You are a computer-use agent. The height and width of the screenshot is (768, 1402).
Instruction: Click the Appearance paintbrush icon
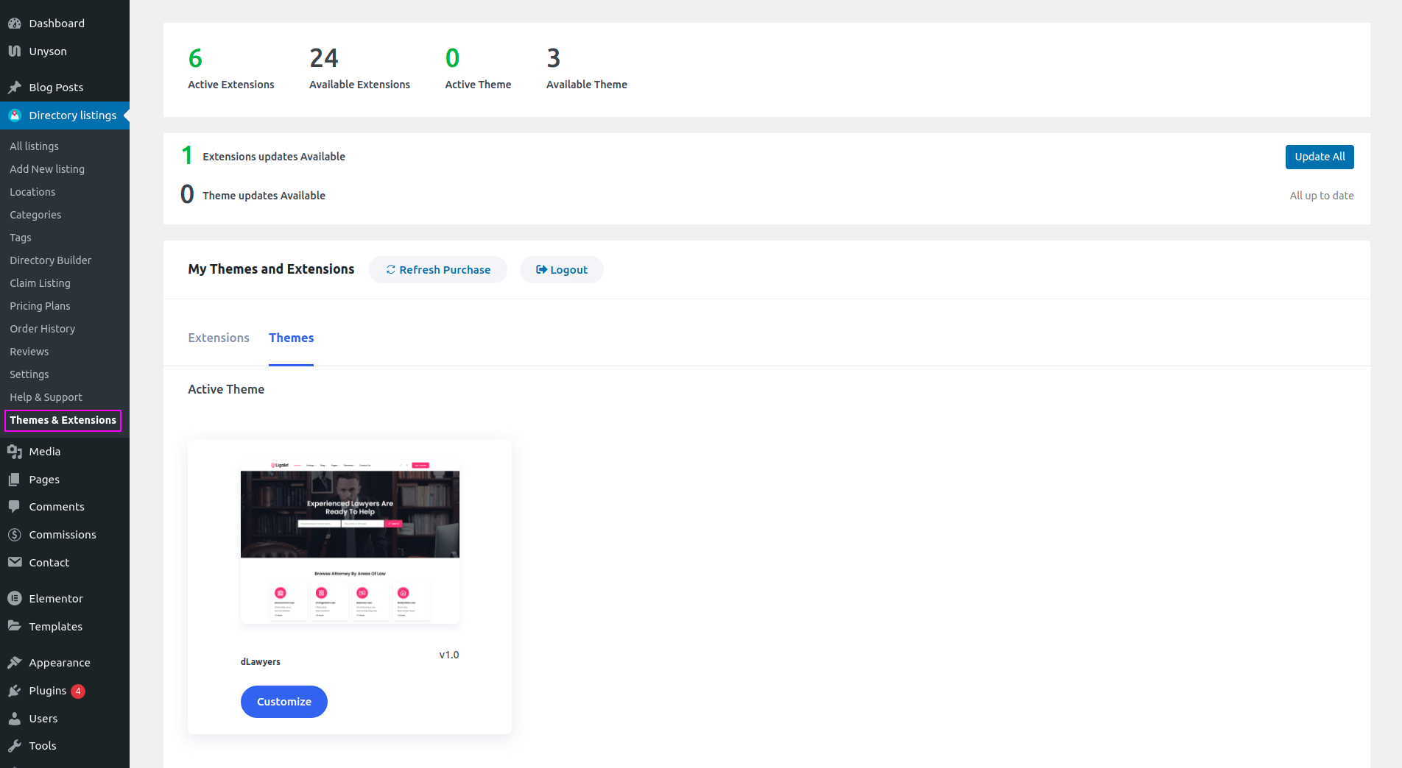pyautogui.click(x=15, y=663)
